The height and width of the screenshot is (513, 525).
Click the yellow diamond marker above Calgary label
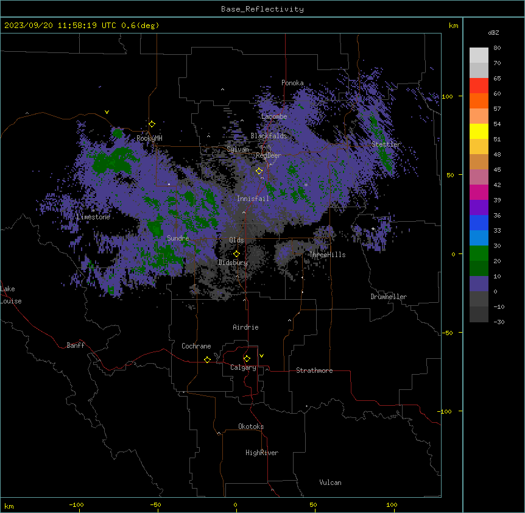pyautogui.click(x=247, y=359)
